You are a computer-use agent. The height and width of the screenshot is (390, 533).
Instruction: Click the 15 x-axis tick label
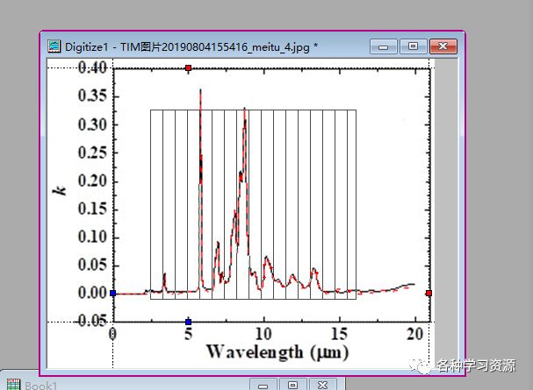pos(339,334)
